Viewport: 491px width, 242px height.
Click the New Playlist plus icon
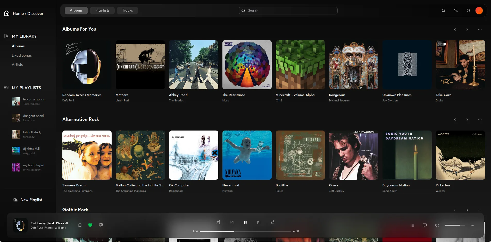tap(15, 200)
